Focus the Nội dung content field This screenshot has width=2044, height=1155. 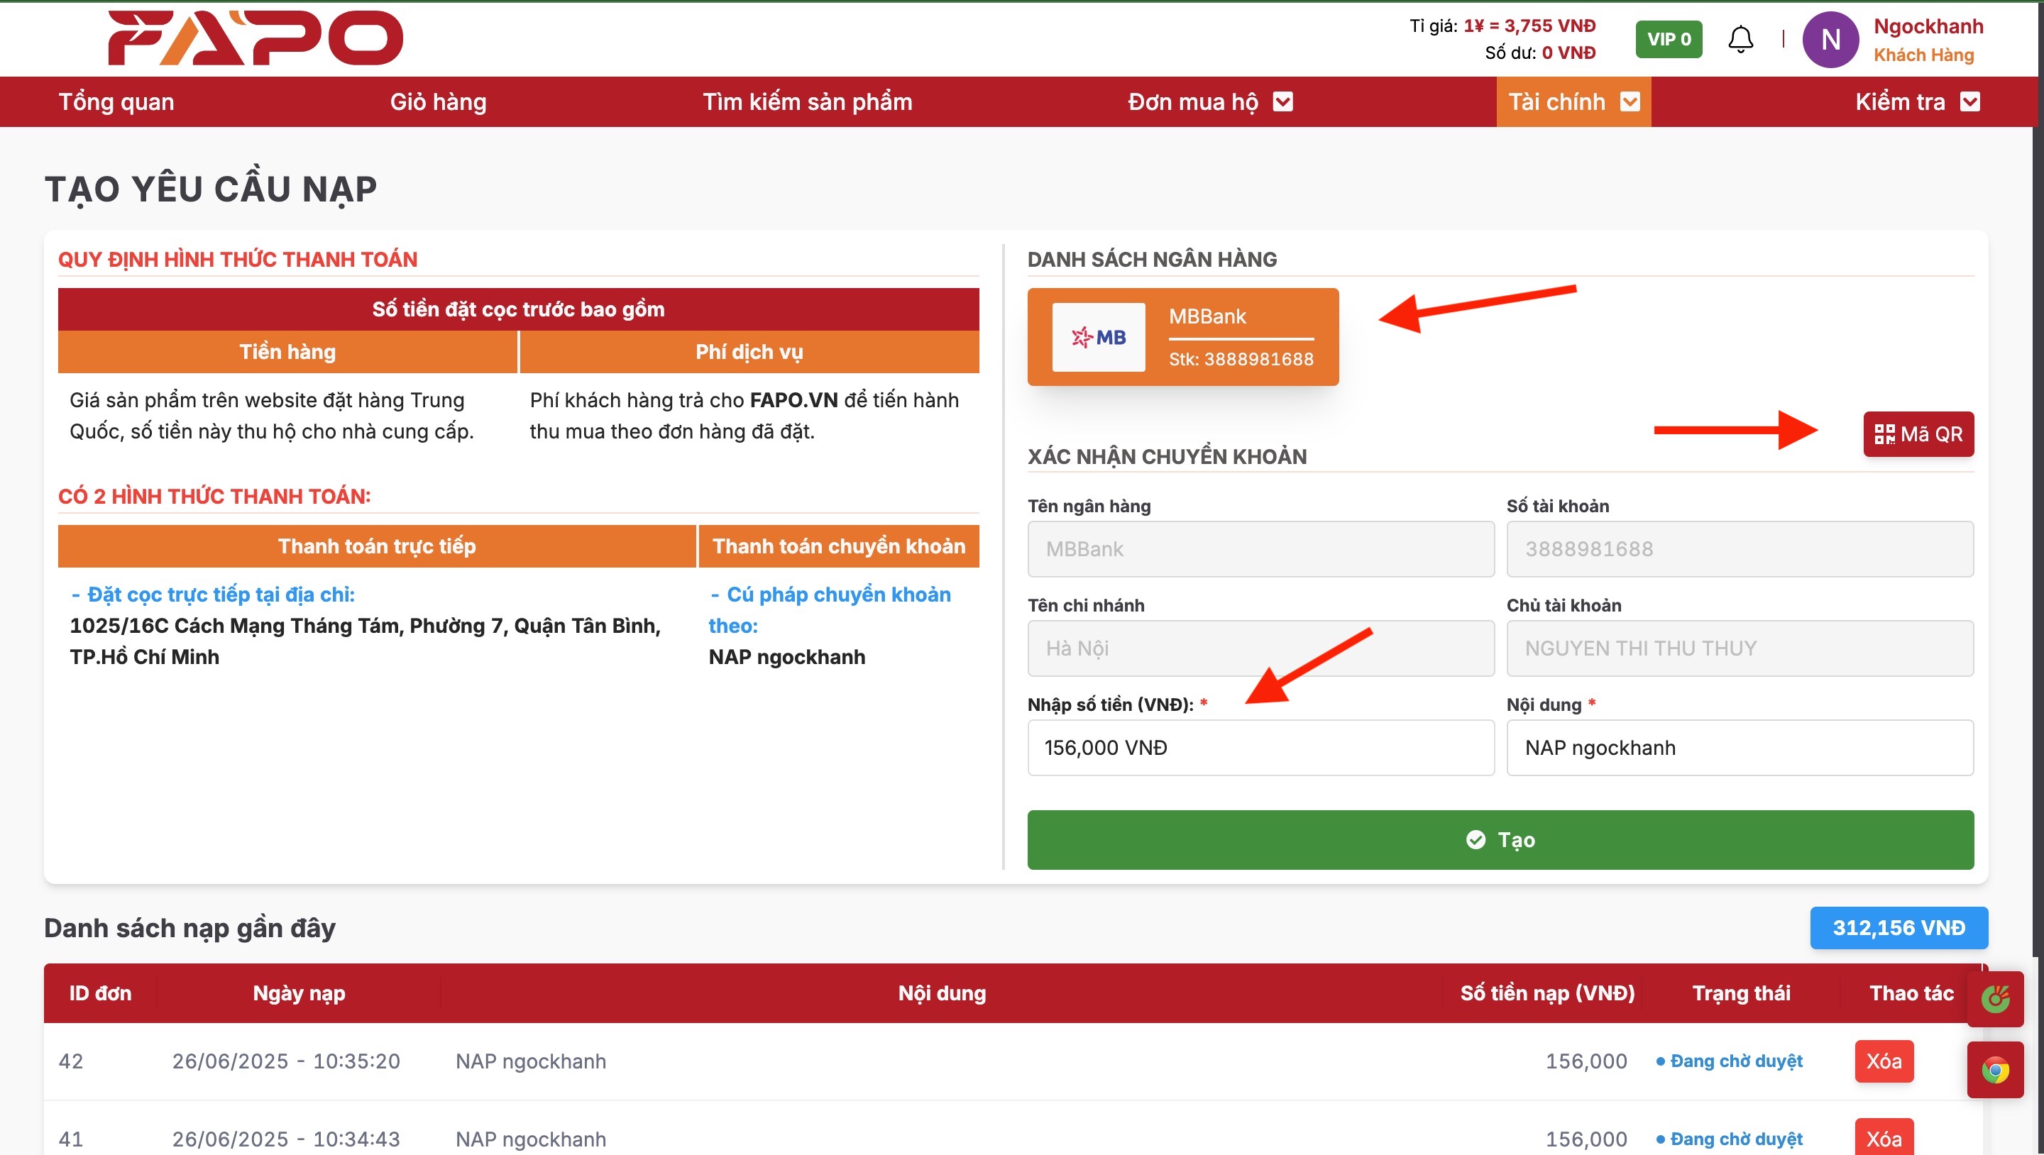[x=1740, y=747]
